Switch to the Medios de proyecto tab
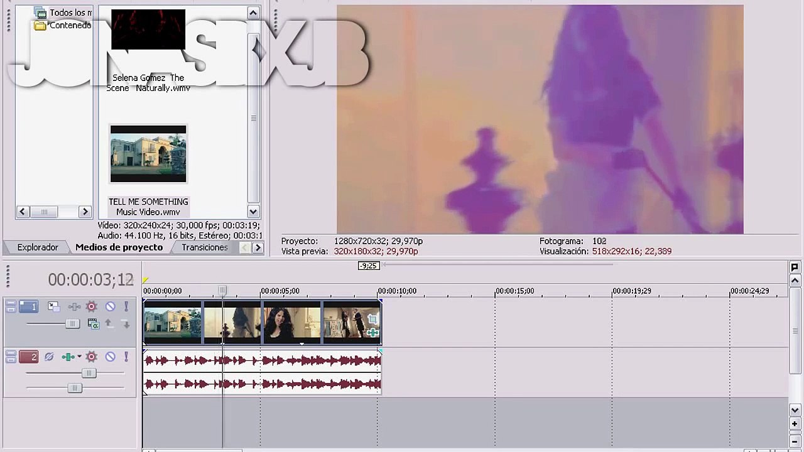Viewport: 804px width, 452px height. [119, 247]
